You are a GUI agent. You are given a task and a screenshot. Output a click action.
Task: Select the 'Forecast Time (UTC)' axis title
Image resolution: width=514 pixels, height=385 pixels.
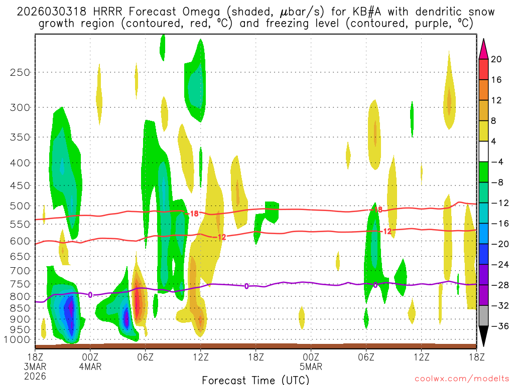[255, 380]
